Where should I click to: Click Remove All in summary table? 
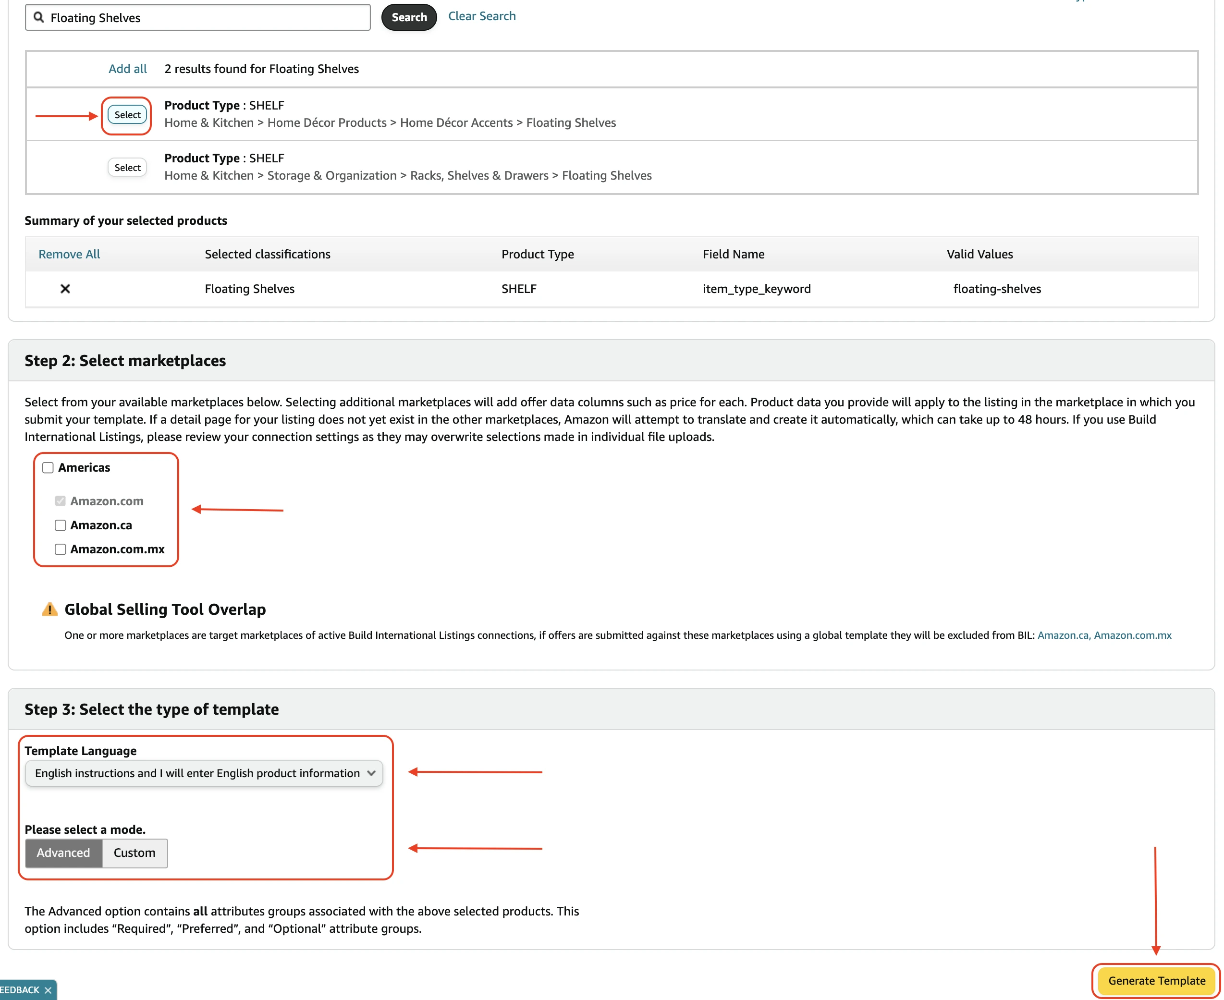tap(69, 254)
